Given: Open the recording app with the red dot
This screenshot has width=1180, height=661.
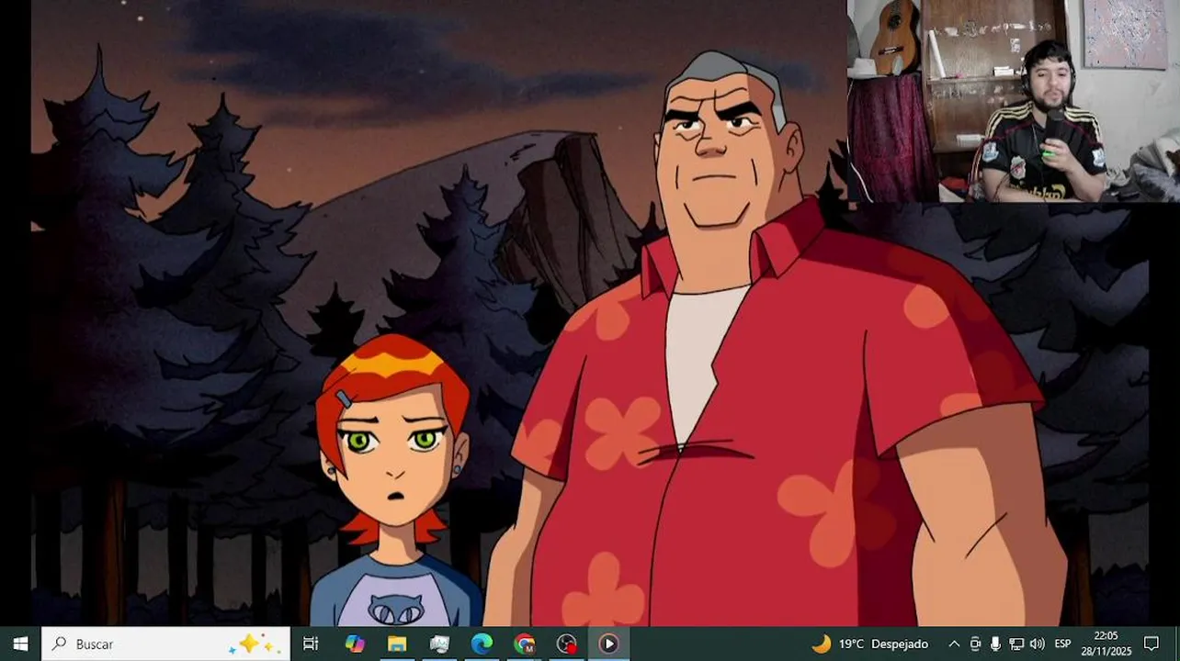Looking at the screenshot, I should pos(566,644).
